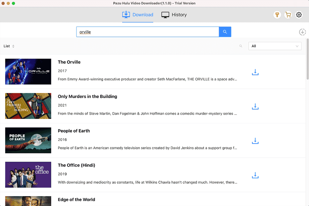Download The Office (Hindi)
The width and height of the screenshot is (309, 206).
(x=255, y=175)
